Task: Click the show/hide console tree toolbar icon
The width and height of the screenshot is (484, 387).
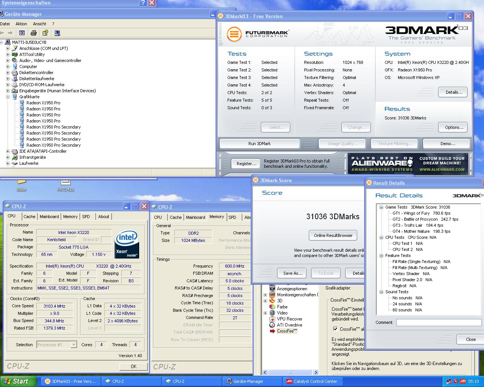Action: [22, 33]
